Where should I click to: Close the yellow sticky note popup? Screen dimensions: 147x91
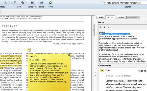tap(69, 55)
